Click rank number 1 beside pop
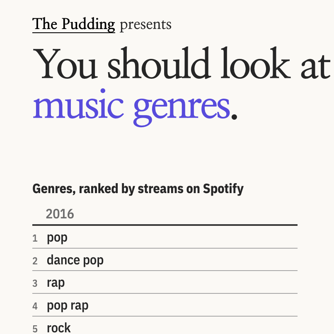The height and width of the screenshot is (334, 334). [35, 238]
